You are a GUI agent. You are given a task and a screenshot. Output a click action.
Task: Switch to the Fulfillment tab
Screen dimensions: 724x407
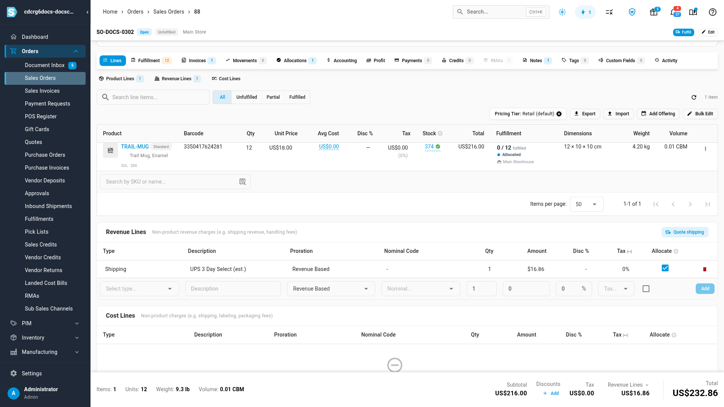click(151, 61)
